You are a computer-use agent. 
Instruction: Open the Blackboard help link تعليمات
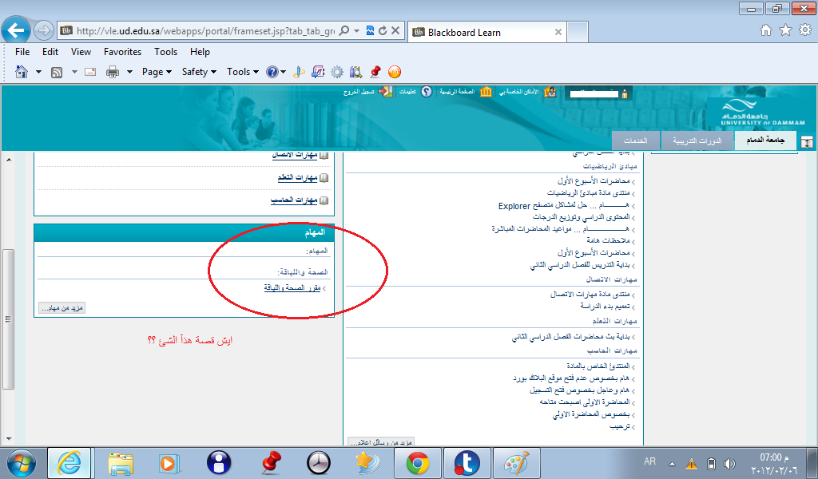(407, 92)
